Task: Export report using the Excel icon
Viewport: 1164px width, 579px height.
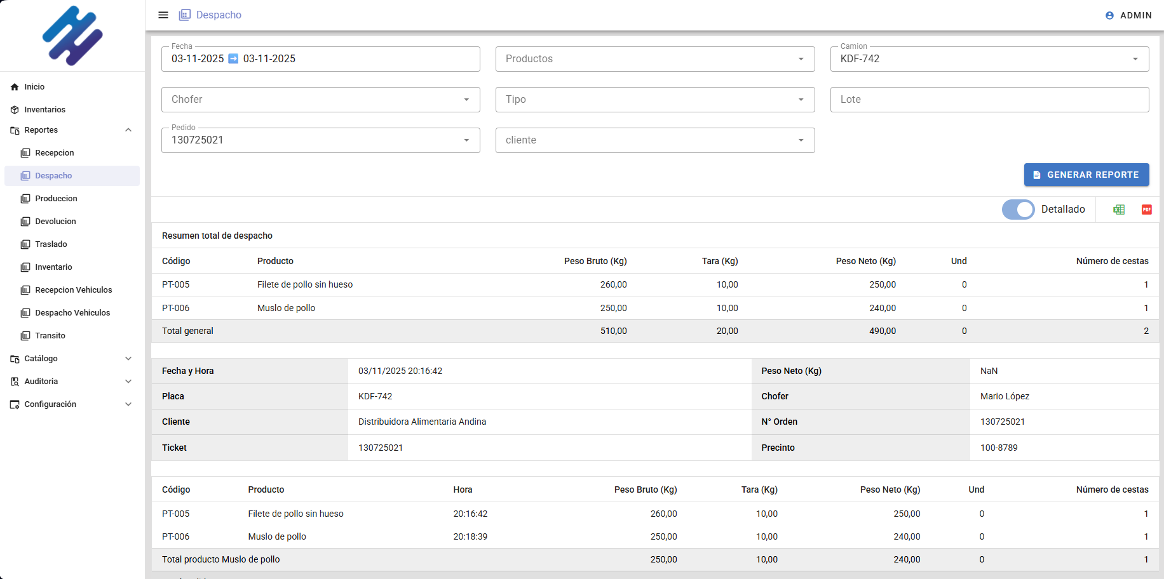Action: click(1119, 210)
